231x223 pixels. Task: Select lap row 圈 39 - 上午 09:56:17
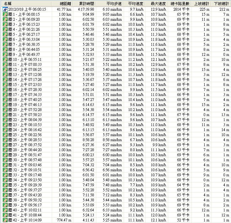[x=116, y=205]
